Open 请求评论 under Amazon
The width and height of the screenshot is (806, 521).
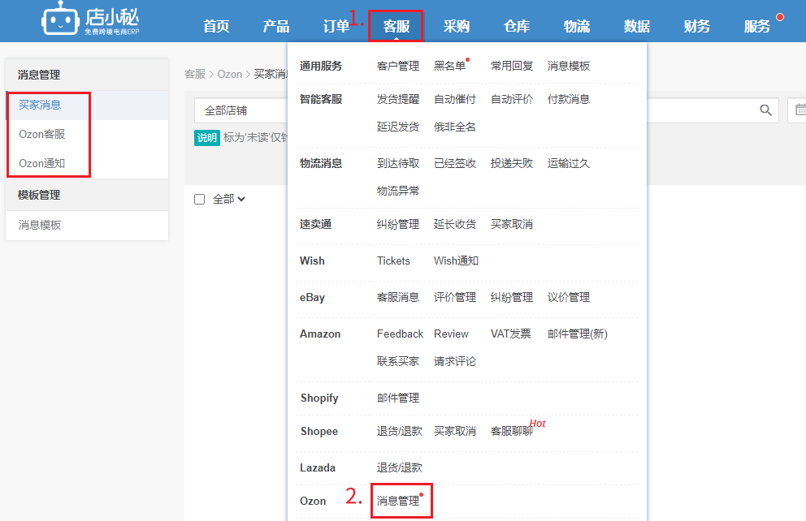[455, 361]
